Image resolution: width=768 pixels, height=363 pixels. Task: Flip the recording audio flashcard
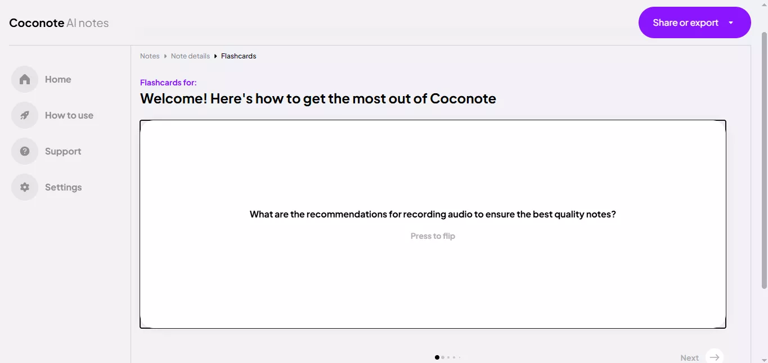433,223
